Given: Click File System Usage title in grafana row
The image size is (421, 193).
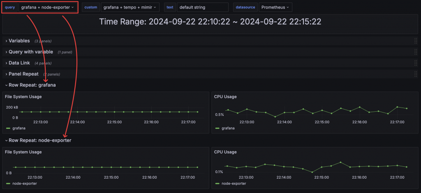Looking at the screenshot, I should (x=23, y=97).
